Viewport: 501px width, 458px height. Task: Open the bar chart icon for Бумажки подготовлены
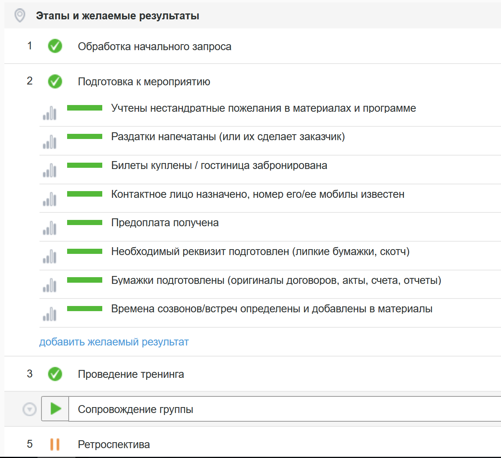50,285
